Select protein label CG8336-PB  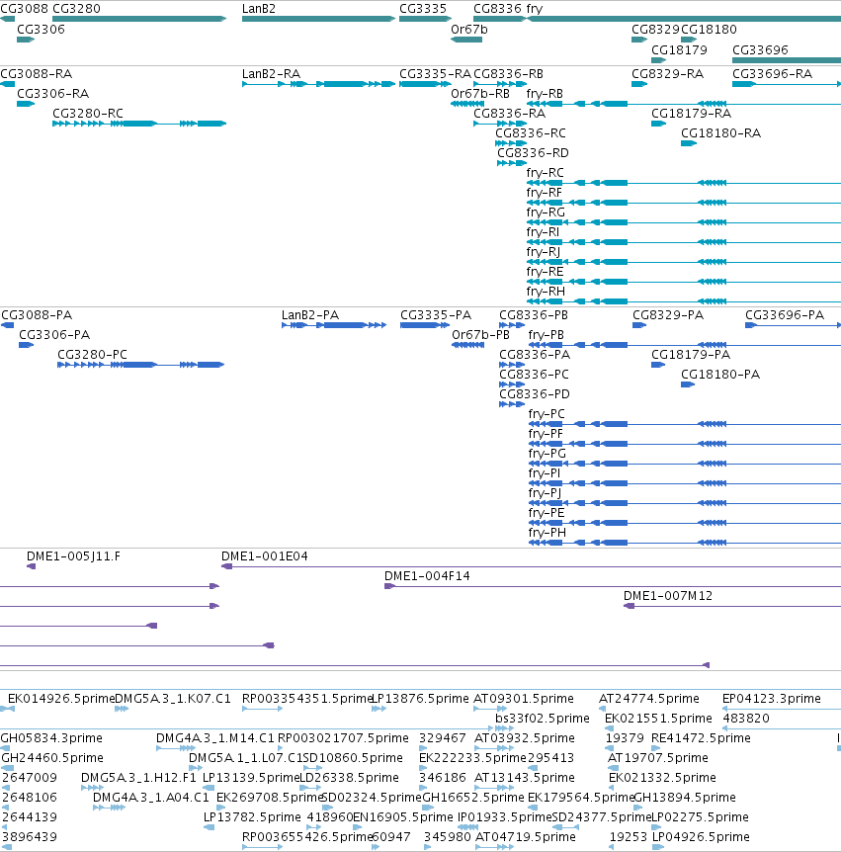click(534, 315)
